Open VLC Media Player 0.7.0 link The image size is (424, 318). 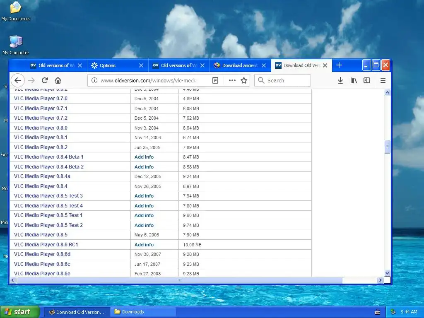pos(41,99)
